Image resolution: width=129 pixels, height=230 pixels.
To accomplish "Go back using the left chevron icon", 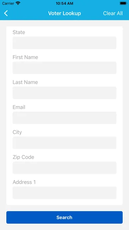I will 6,13.
